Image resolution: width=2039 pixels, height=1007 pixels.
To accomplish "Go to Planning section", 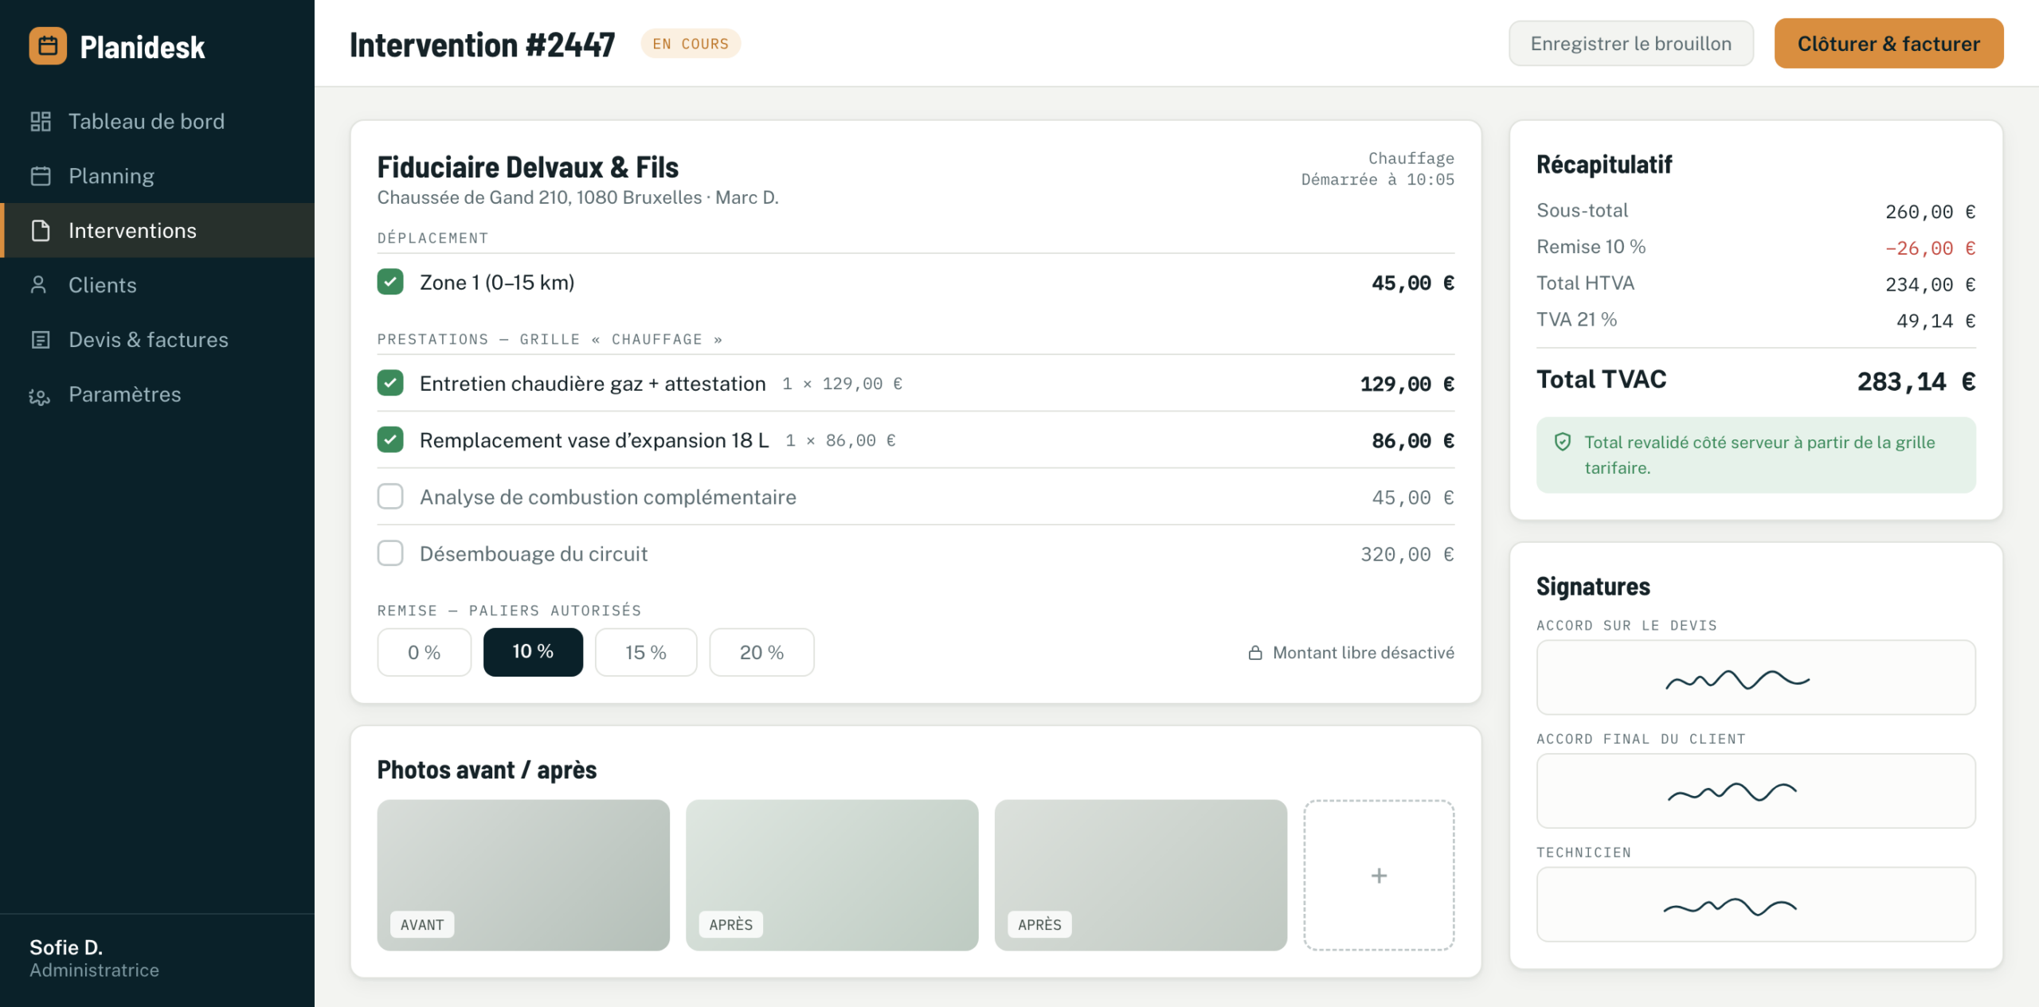I will pos(158,176).
